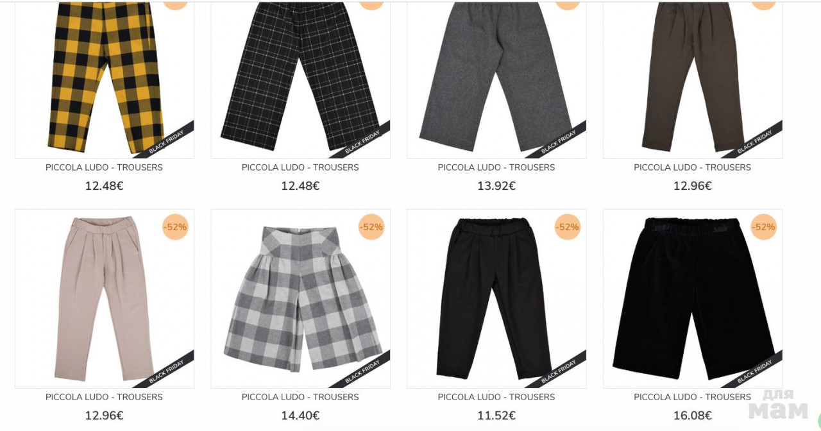Click the -52% badge on black velvet trousers
821x431 pixels.
coord(764,227)
